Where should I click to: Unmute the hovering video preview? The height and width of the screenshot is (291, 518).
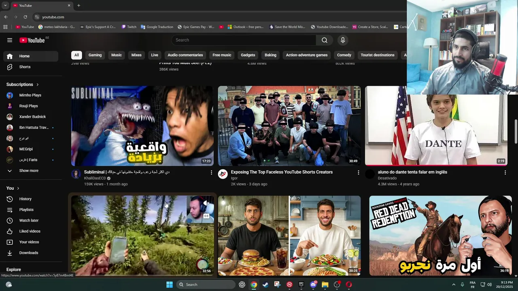pyautogui.click(x=206, y=203)
